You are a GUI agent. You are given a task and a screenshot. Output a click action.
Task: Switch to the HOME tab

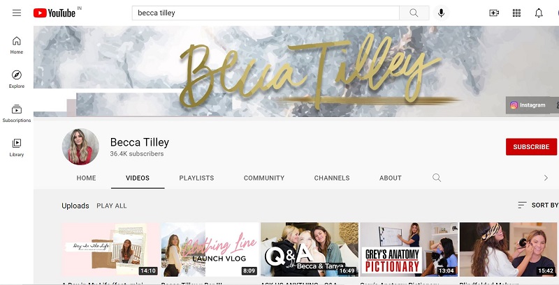[86, 178]
